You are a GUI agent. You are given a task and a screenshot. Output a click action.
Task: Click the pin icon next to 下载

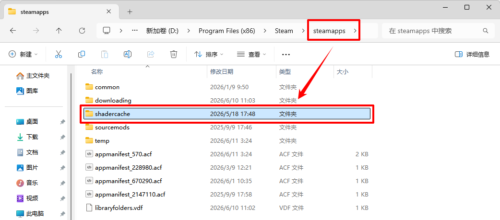63,137
